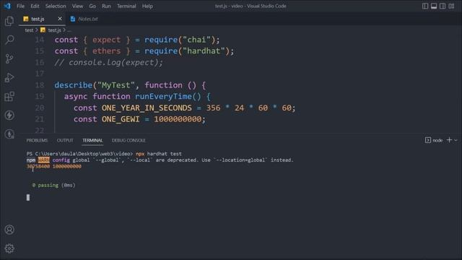Click the "MyTest" string in describe
462x260 pixels.
click(116, 85)
